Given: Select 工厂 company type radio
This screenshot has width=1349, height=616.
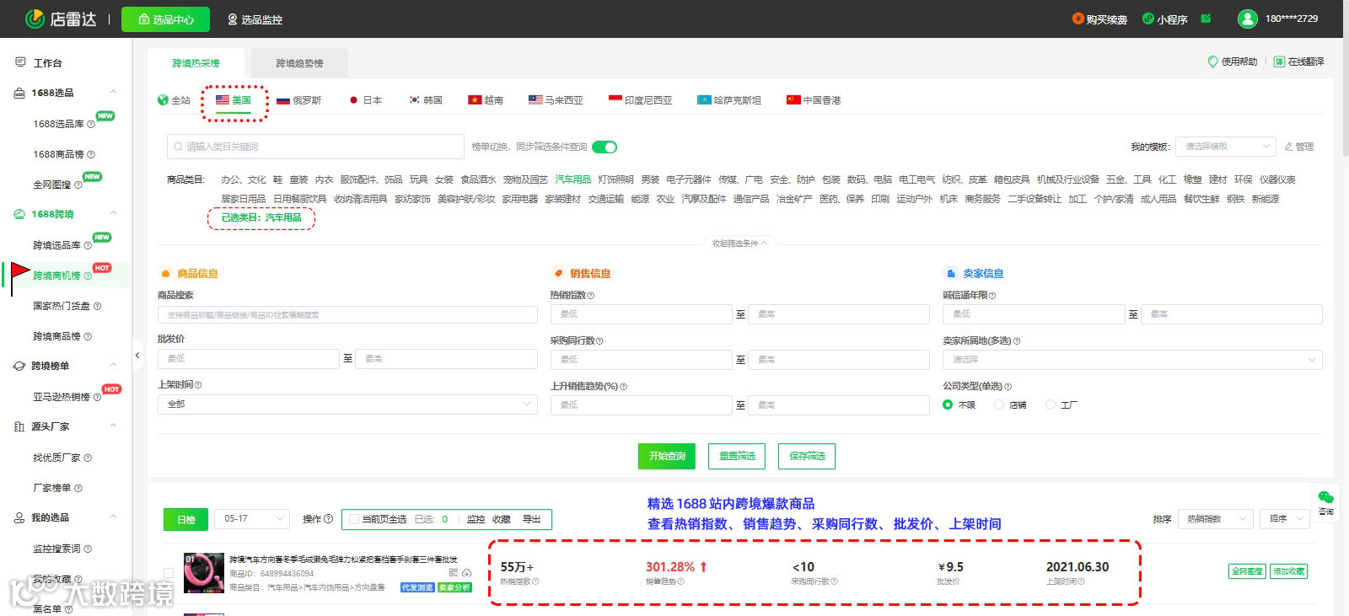Looking at the screenshot, I should (x=1051, y=404).
